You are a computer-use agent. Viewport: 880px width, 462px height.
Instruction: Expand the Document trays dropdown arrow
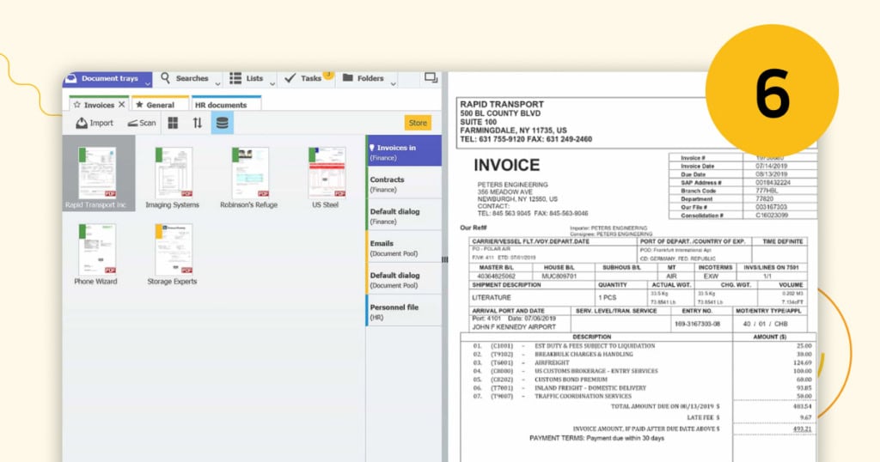[148, 83]
